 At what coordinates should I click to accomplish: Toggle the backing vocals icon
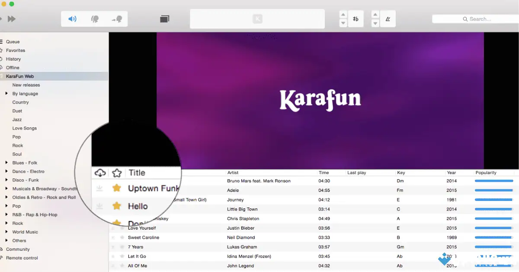pos(118,19)
